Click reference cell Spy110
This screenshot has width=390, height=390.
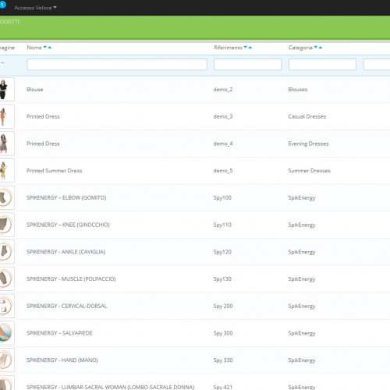point(222,225)
